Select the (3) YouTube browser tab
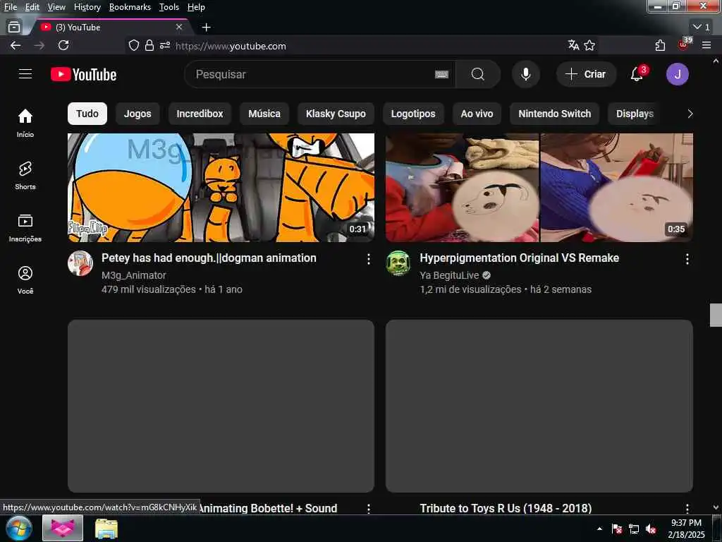 tap(111, 28)
